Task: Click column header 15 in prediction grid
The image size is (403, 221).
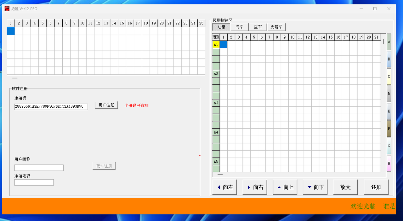Action: pyautogui.click(x=331, y=37)
